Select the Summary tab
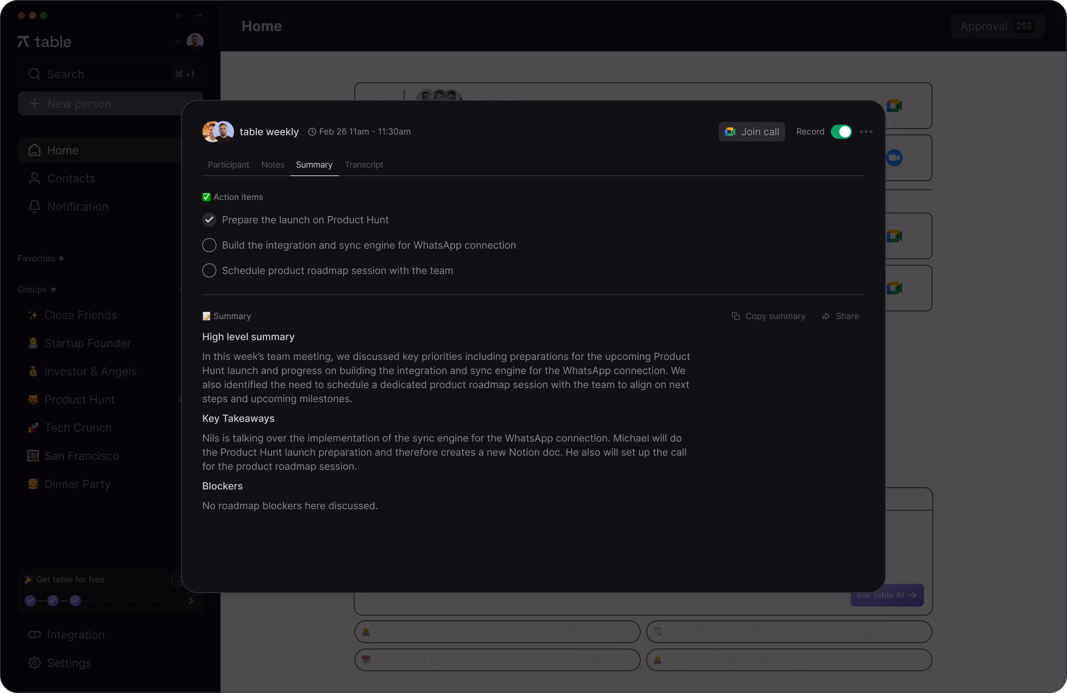The height and width of the screenshot is (693, 1067). tap(314, 165)
